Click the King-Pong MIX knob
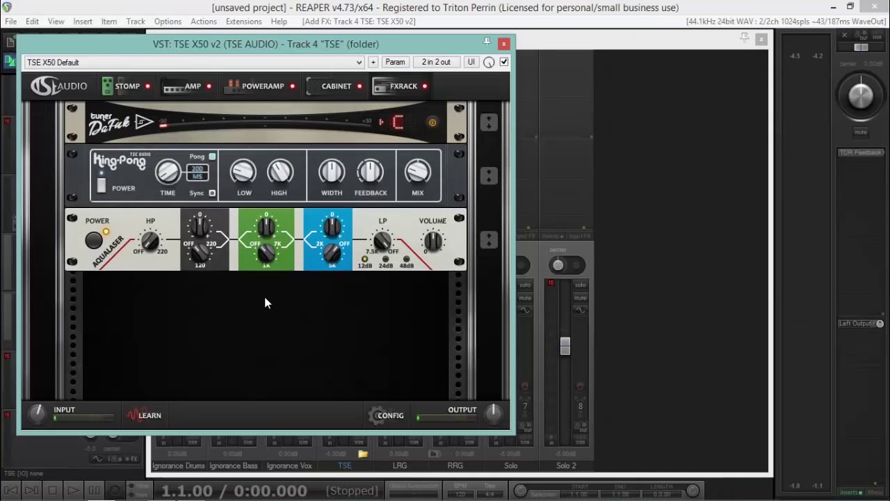Image resolution: width=890 pixels, height=501 pixels. click(x=417, y=171)
